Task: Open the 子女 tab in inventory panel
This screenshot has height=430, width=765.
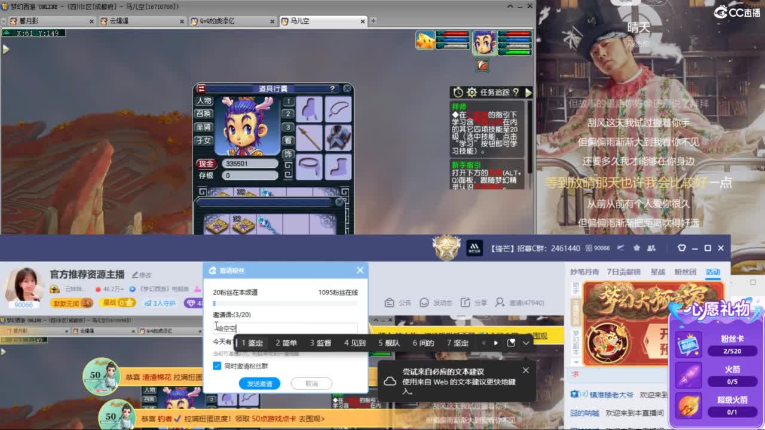Action: click(x=204, y=140)
